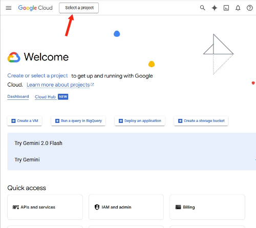Click the Google Cloud logo

[x=35, y=8]
